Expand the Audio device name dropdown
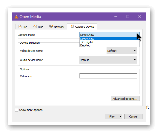Screen dimensions: 158x133 (x=108, y=60)
